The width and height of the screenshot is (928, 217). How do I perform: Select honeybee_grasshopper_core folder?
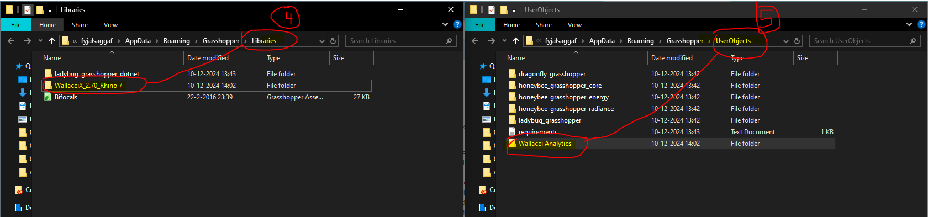[671, 86]
